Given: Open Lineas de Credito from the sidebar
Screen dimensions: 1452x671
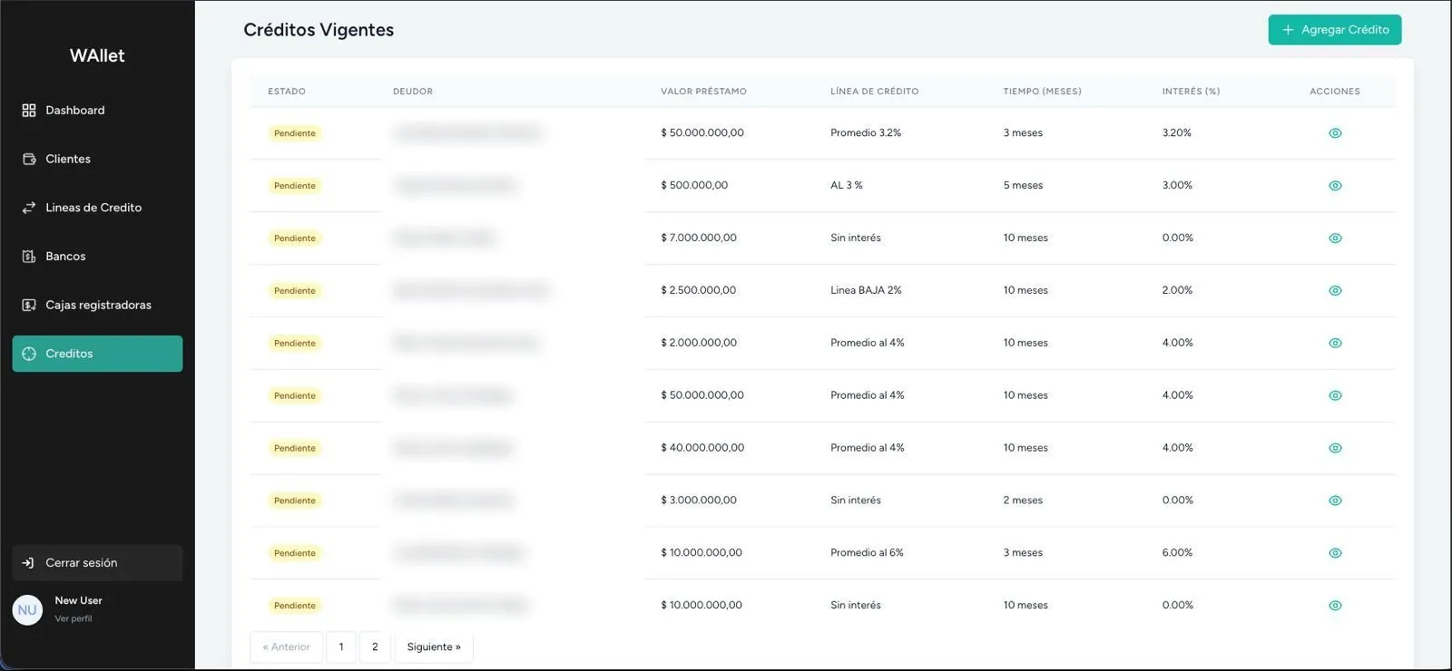Looking at the screenshot, I should click(97, 208).
